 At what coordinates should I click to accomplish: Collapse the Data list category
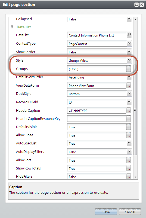(x=12, y=27)
